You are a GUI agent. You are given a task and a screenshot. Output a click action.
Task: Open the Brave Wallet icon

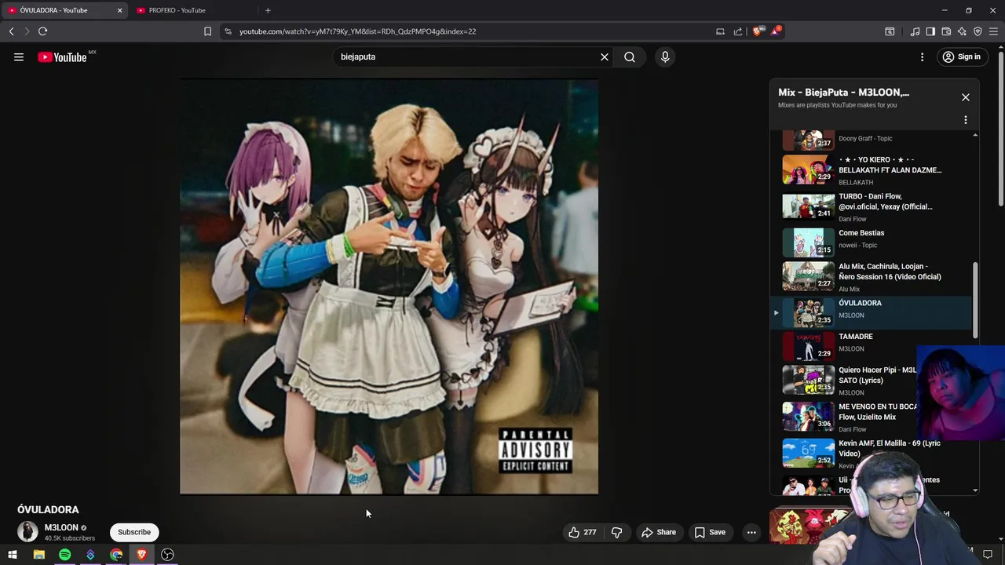click(x=946, y=31)
